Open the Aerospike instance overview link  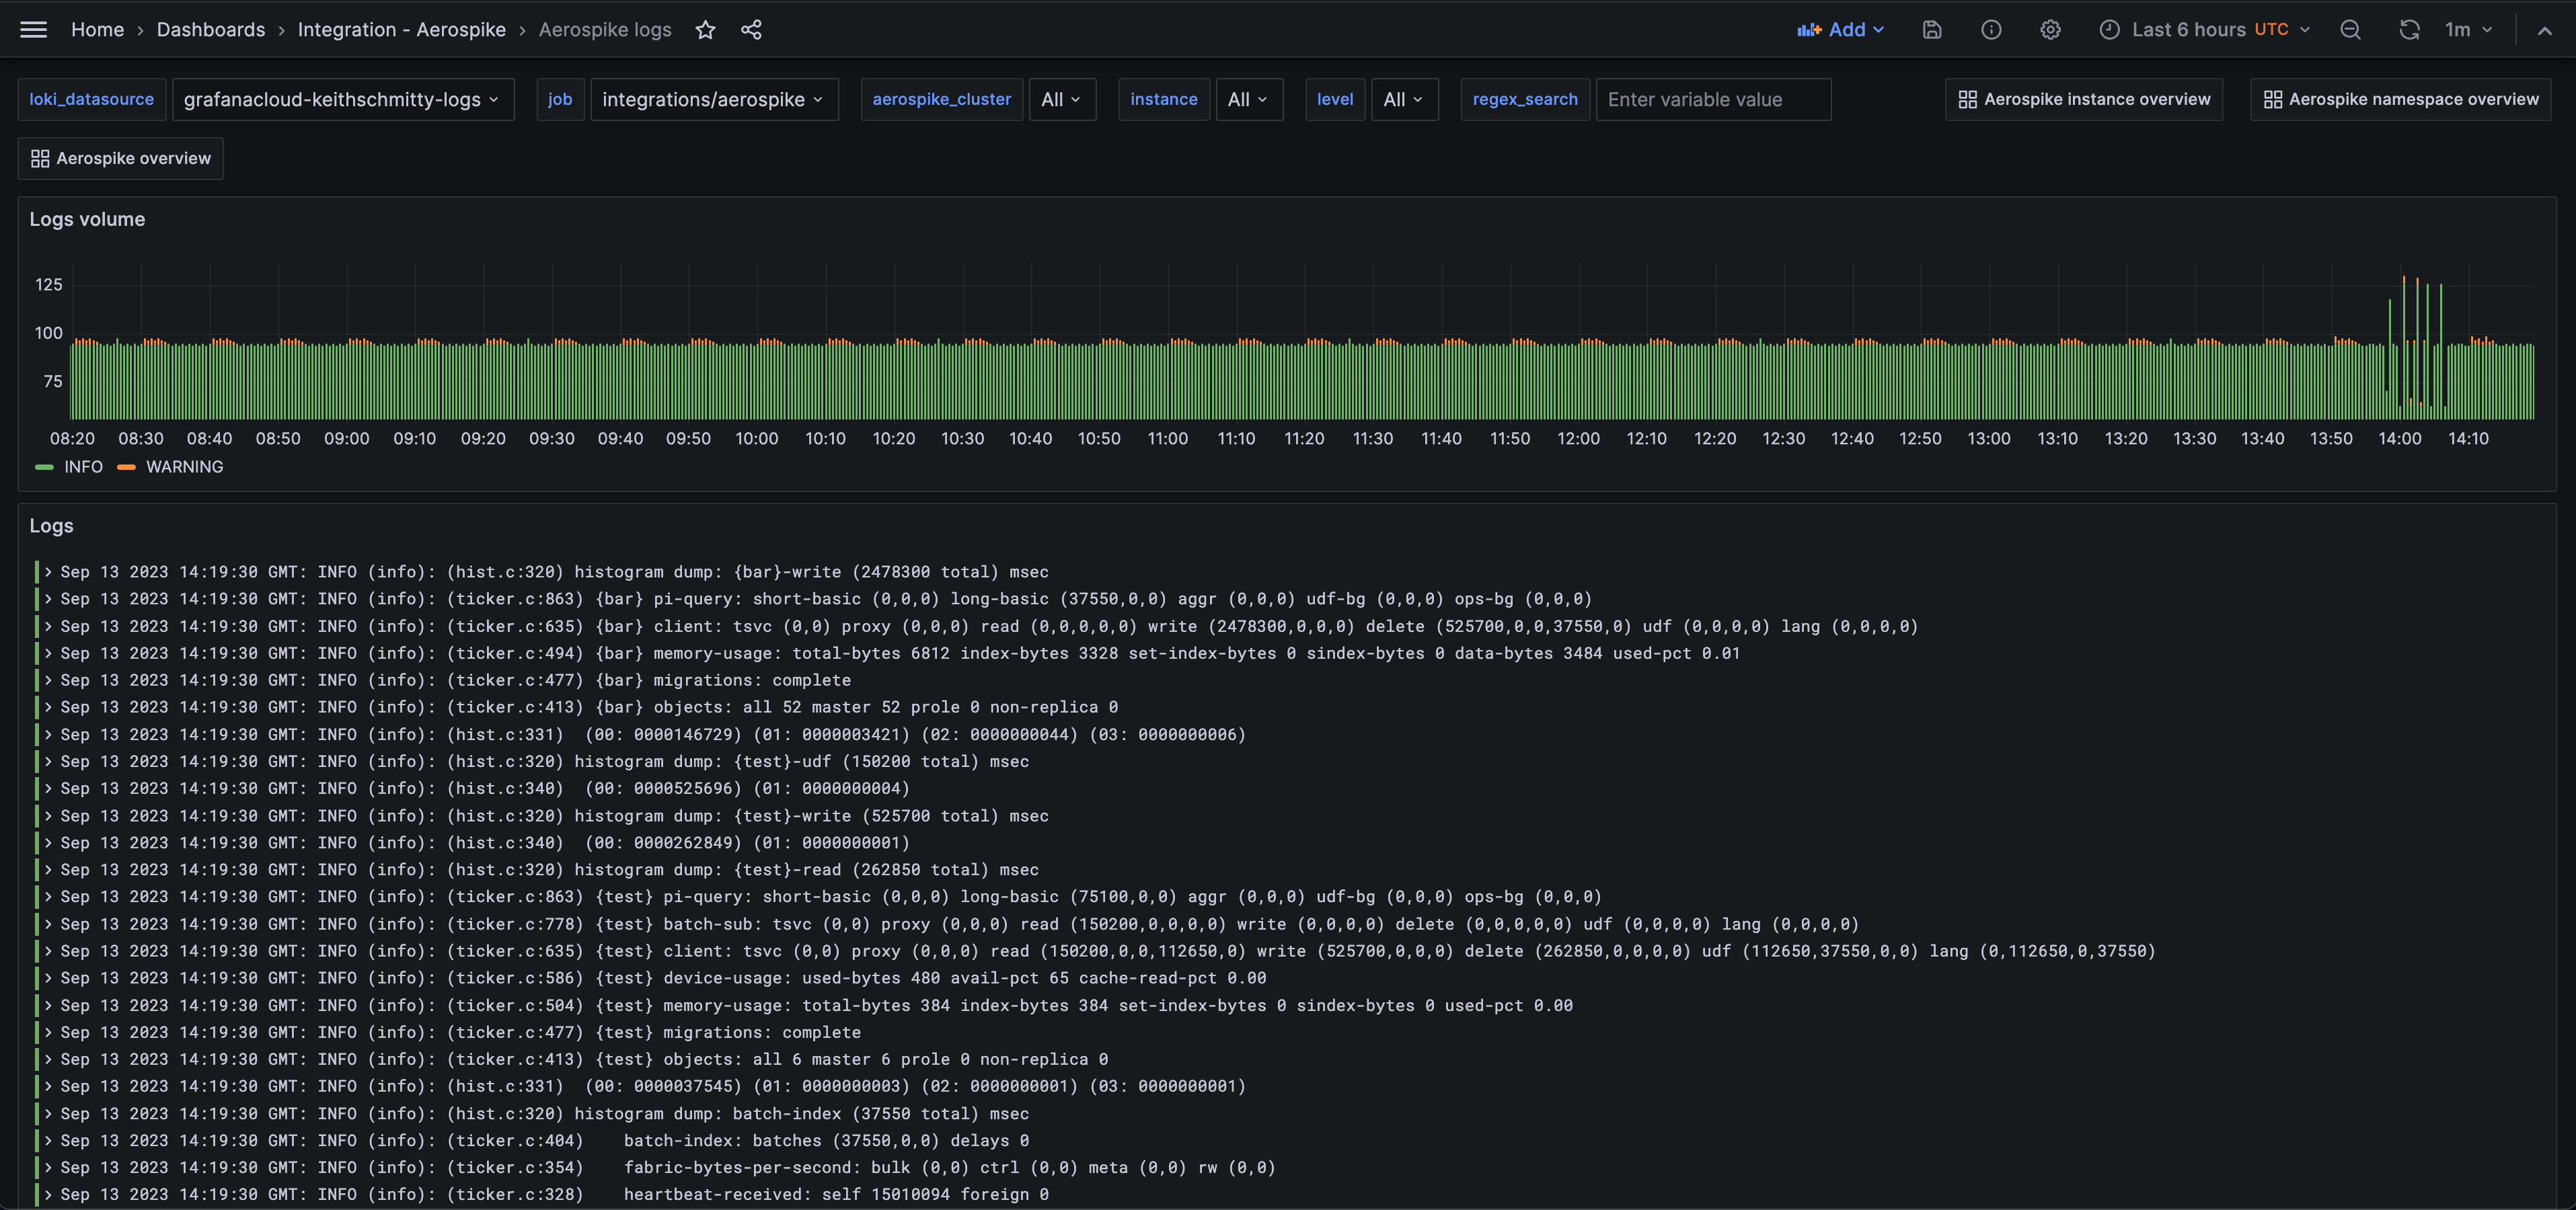click(2083, 99)
